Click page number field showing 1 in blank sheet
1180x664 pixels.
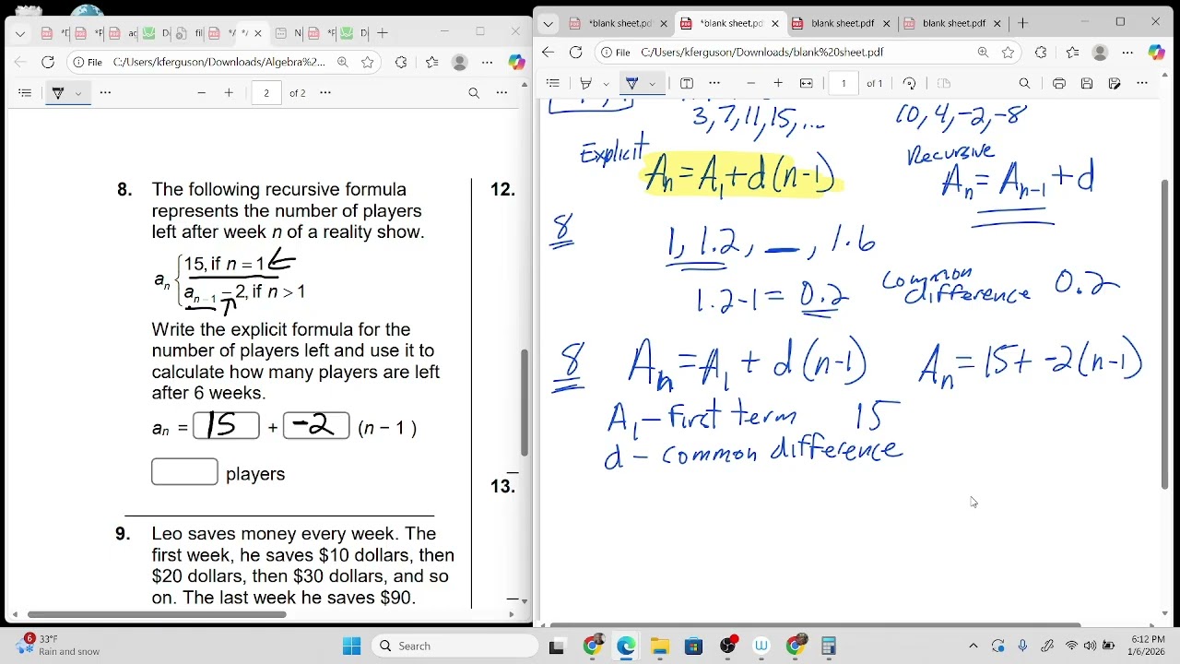(x=844, y=83)
